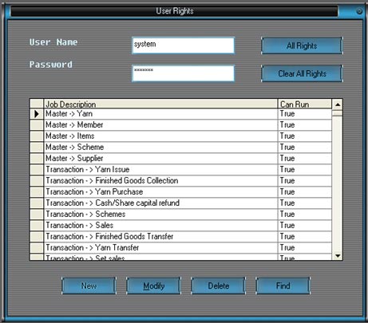
Task: Focus the User Name input field
Action: pyautogui.click(x=184, y=45)
